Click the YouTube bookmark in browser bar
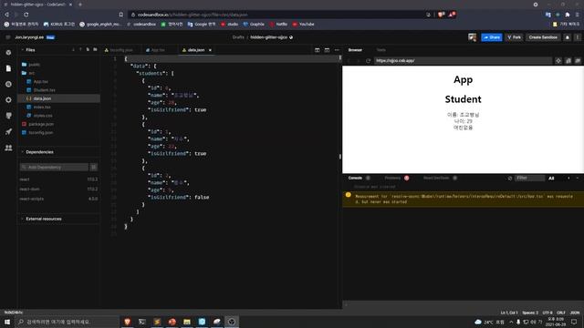The image size is (584, 328). coord(303,25)
